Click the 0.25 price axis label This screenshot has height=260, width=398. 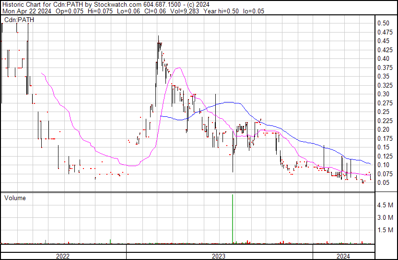click(x=384, y=112)
